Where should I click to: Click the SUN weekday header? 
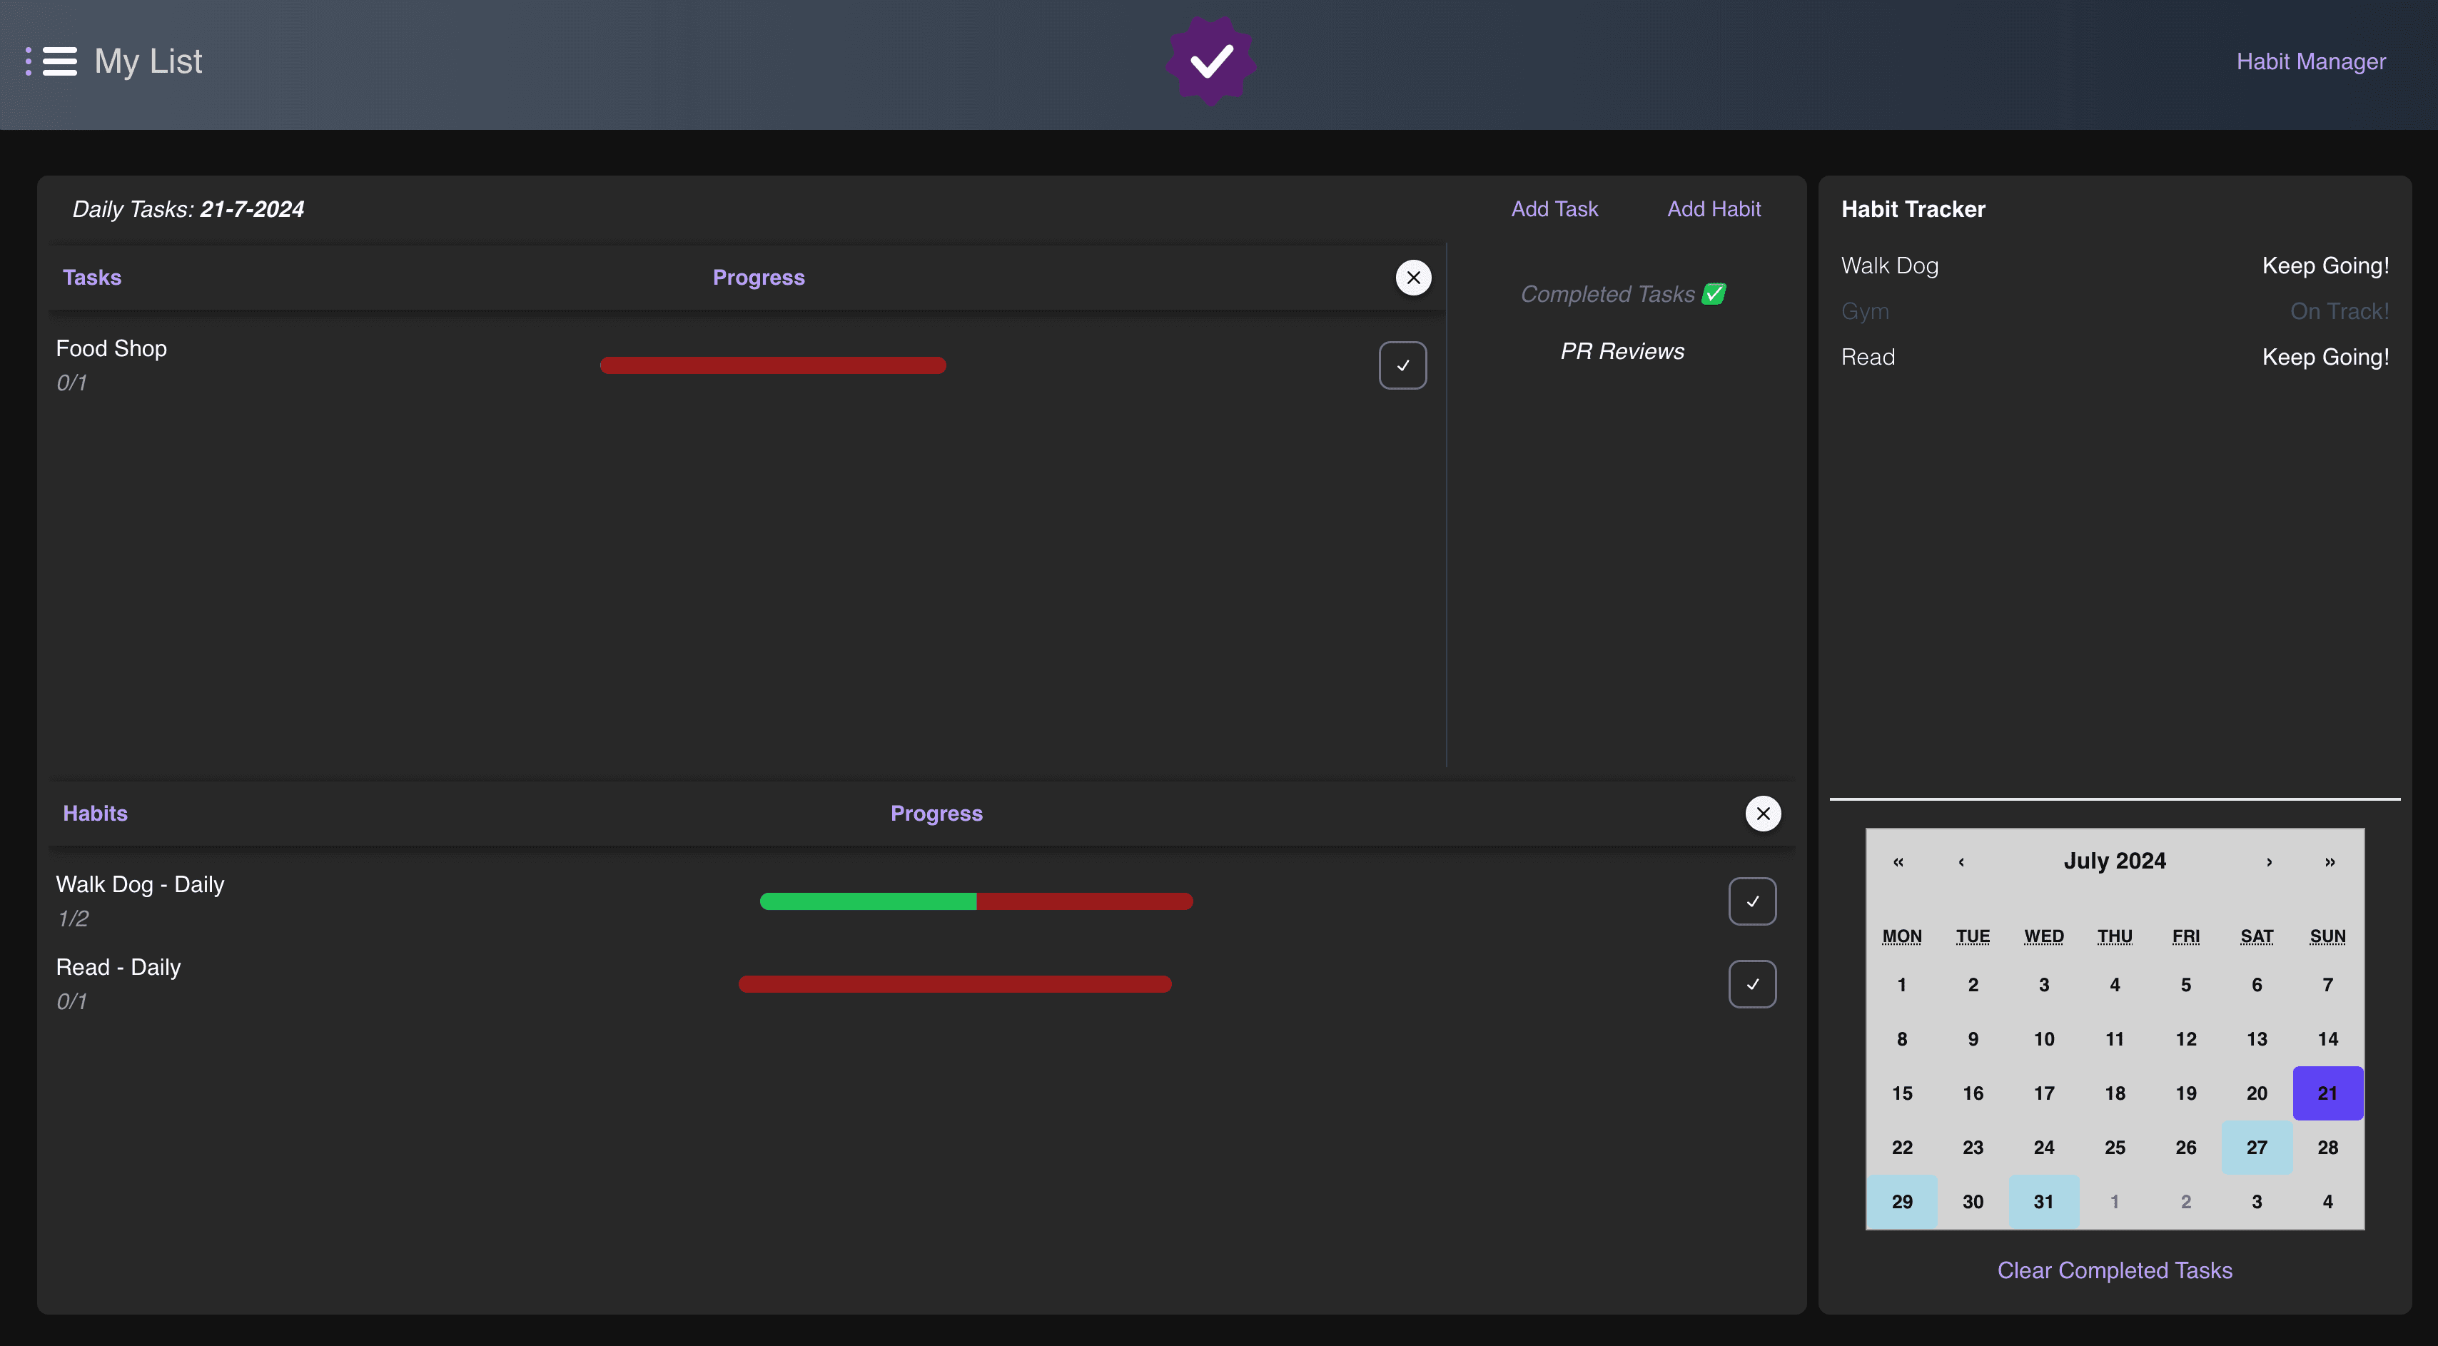pyautogui.click(x=2327, y=936)
